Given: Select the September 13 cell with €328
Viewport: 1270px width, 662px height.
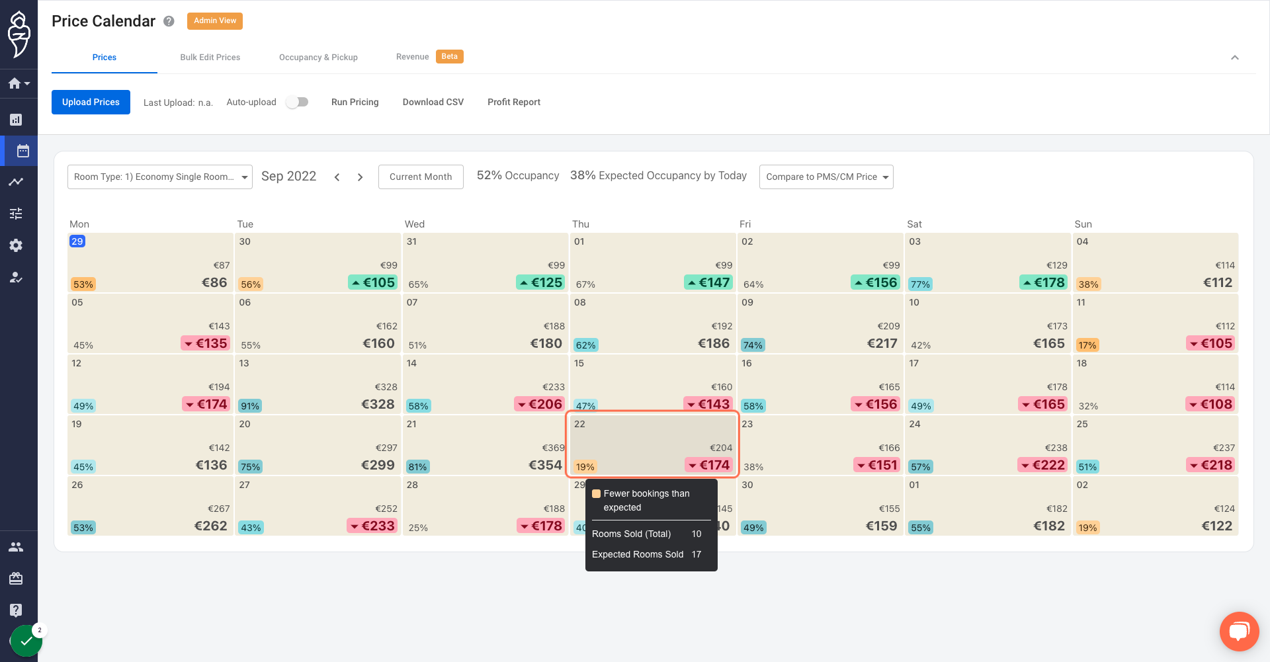Looking at the screenshot, I should (x=318, y=384).
